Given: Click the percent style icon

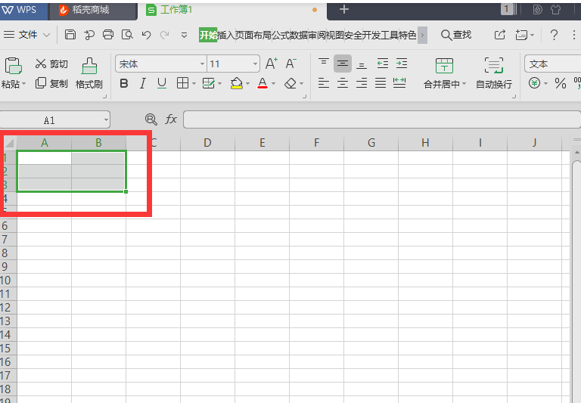Looking at the screenshot, I should tap(561, 84).
